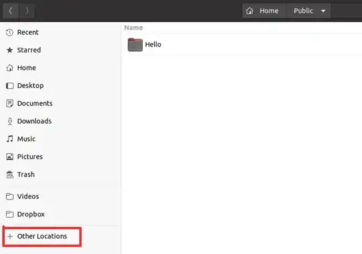Open Recent files via clock icon

click(9, 32)
